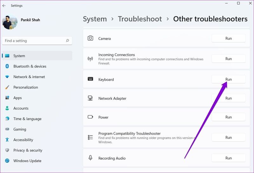Select the Privacy & security shield icon
Viewport: 254px width, 173px height.
(7, 150)
